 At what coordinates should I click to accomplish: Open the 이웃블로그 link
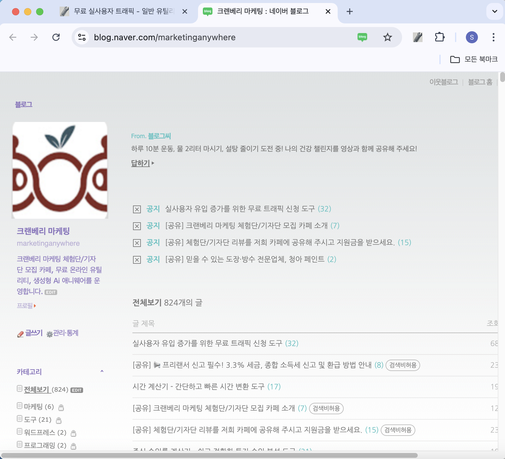click(x=444, y=82)
